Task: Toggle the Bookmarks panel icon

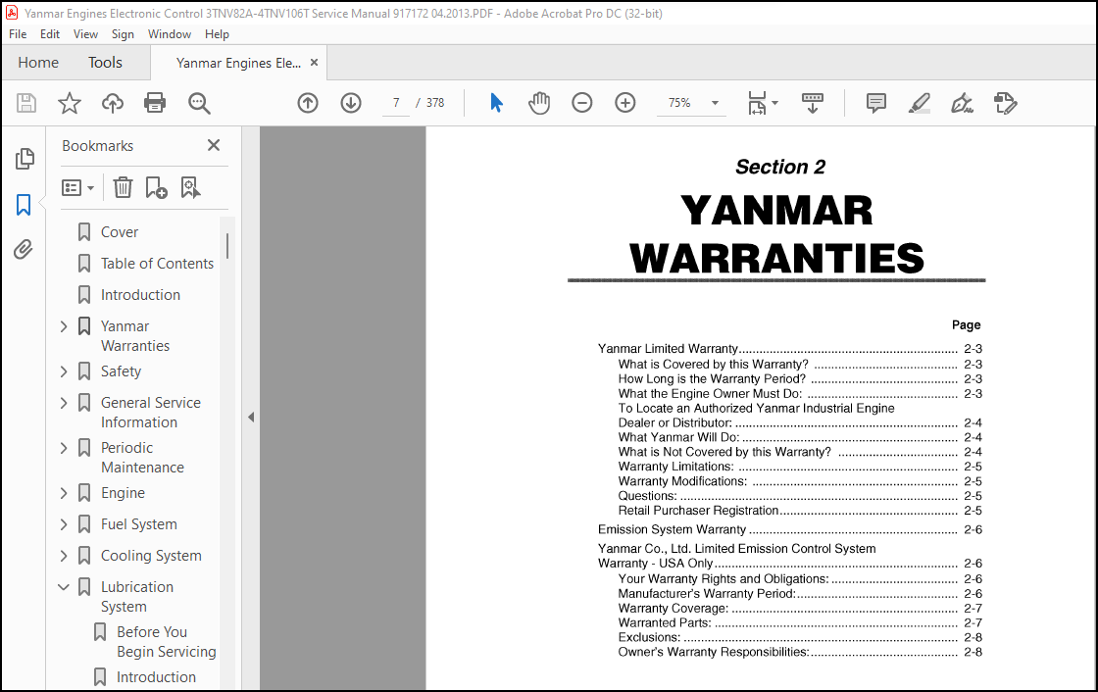Action: (x=24, y=205)
